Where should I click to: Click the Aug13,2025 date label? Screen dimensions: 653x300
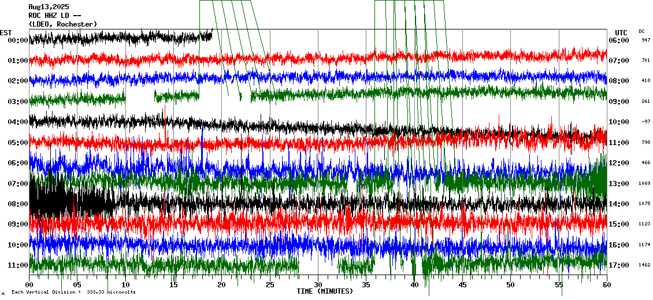(48, 7)
